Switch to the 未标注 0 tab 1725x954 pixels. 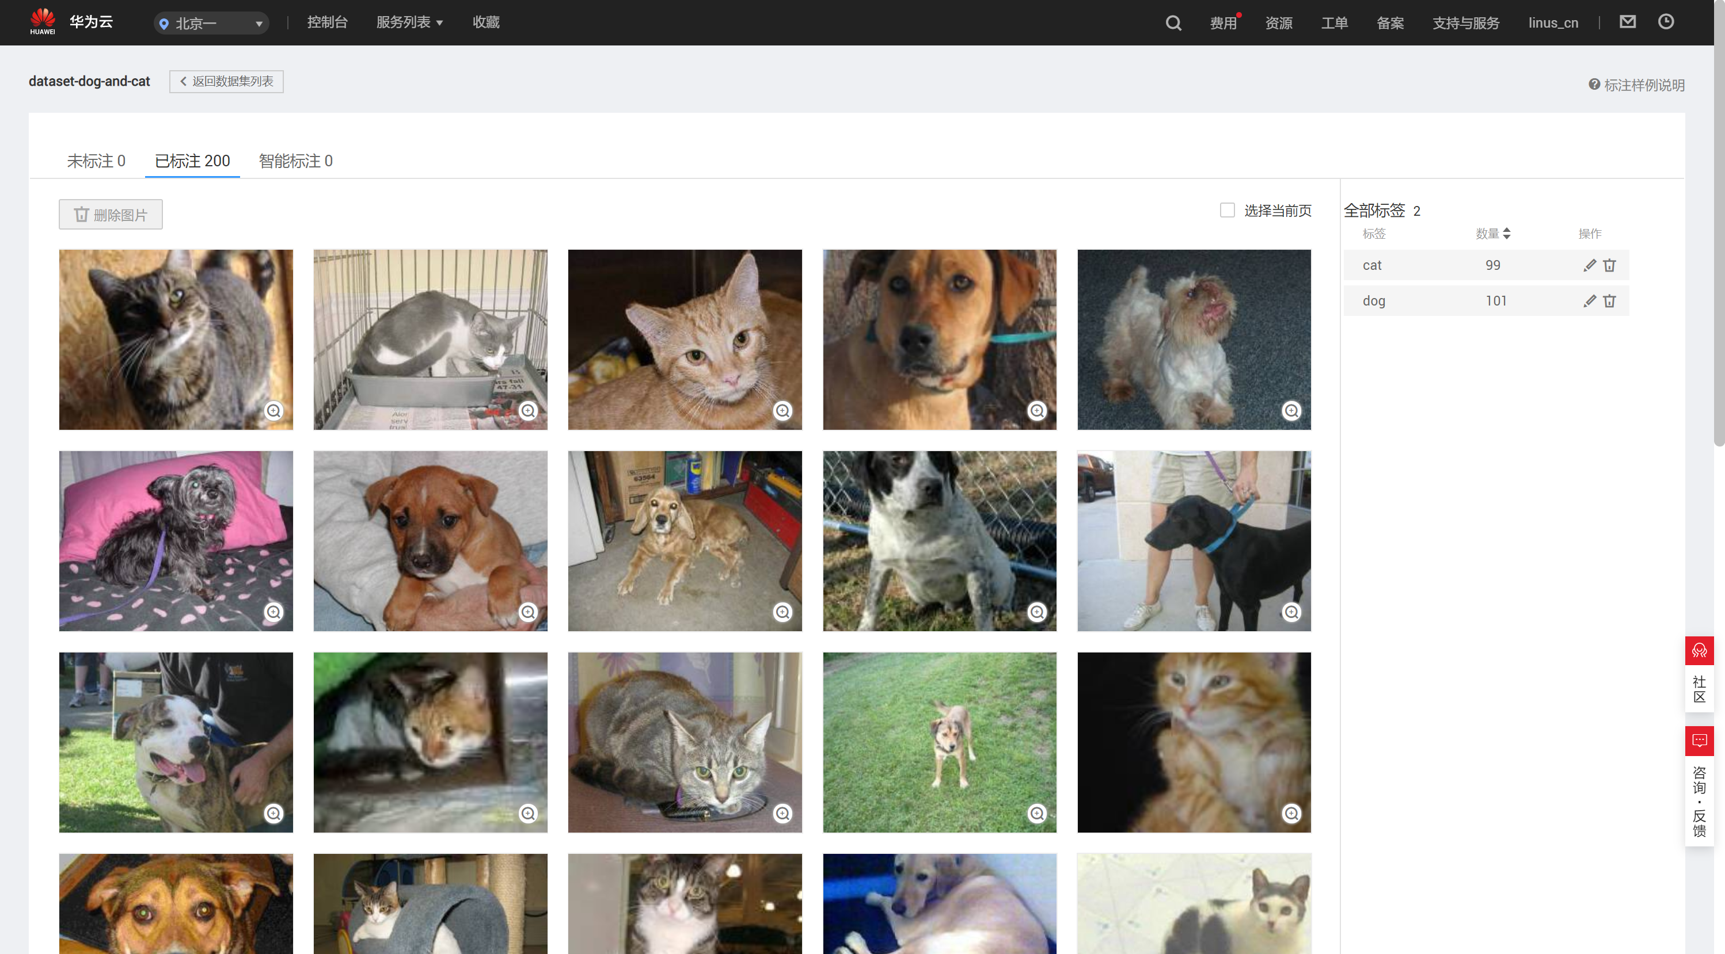pyautogui.click(x=96, y=161)
